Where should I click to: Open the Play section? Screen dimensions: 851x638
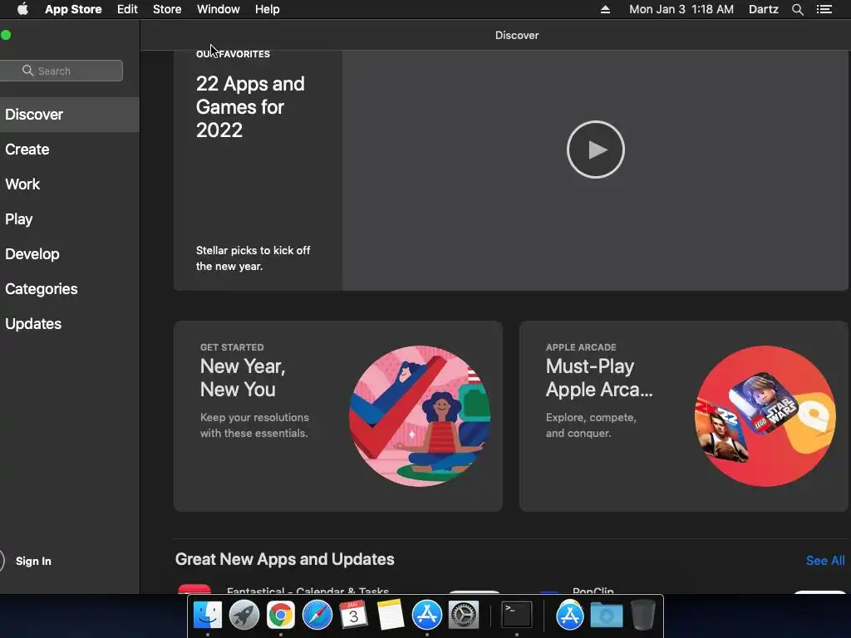70,219
